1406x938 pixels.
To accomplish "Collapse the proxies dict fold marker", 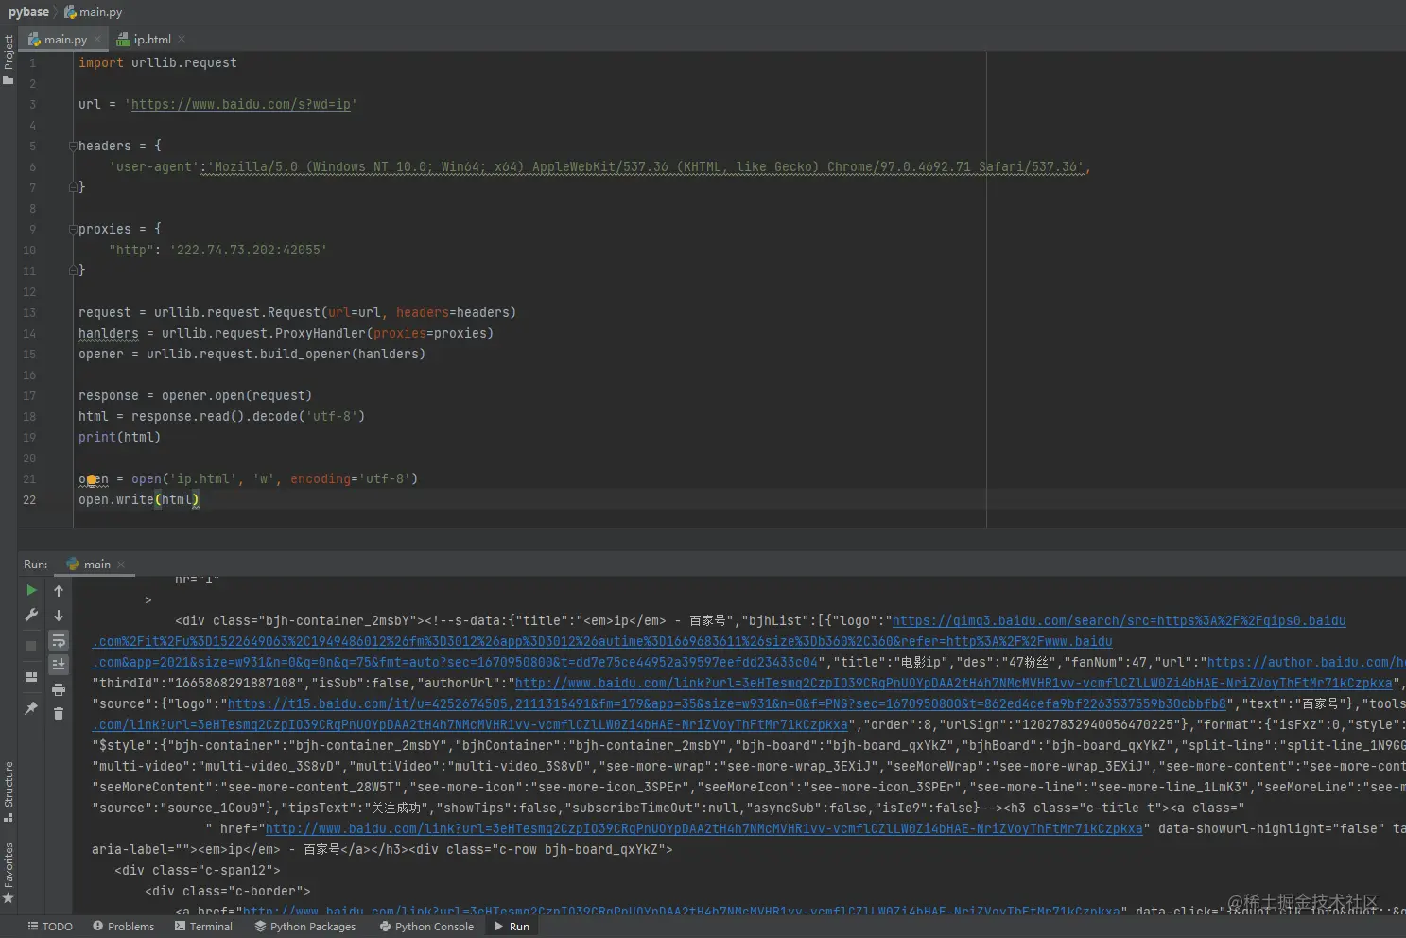I will pos(73,229).
